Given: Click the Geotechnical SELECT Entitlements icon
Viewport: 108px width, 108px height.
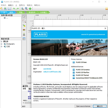Looking at the screenshot, I should pyautogui.click(x=74, y=78).
